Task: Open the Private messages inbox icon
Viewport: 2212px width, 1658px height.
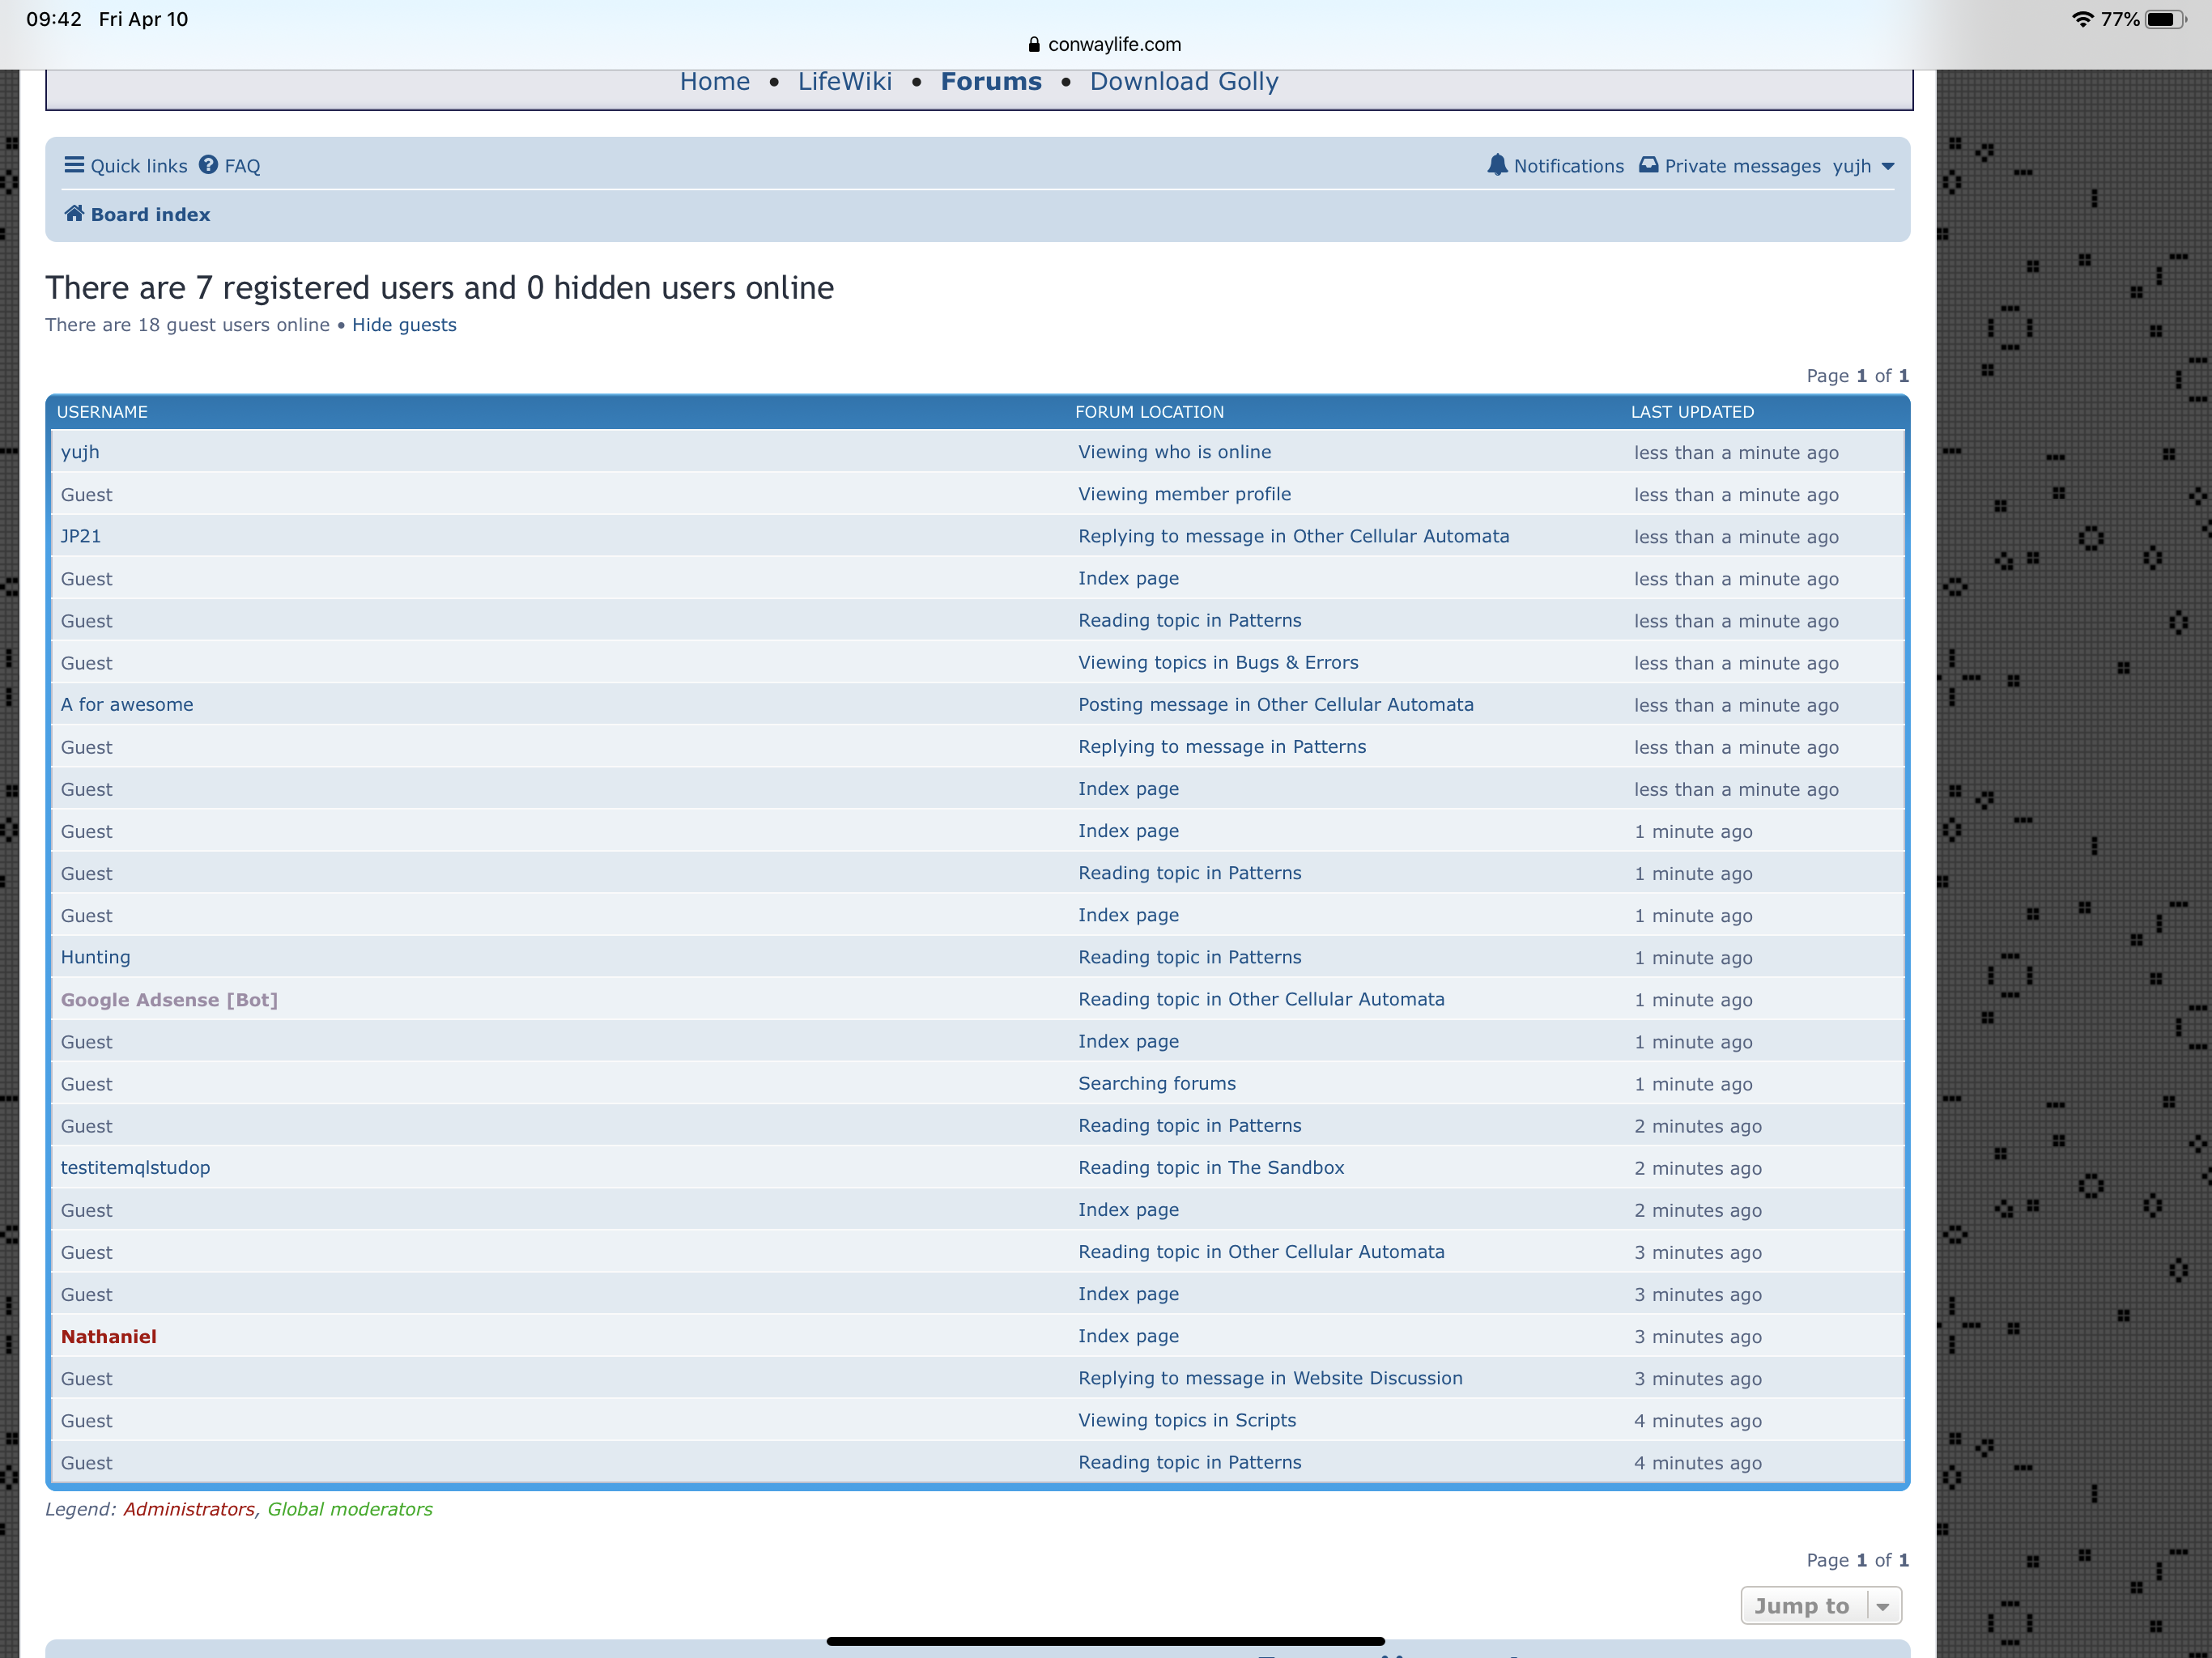Action: pos(1649,165)
